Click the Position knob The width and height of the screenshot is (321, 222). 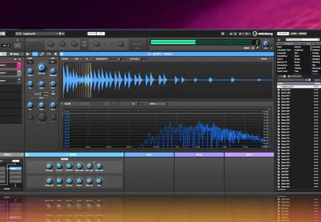[x=41, y=67]
